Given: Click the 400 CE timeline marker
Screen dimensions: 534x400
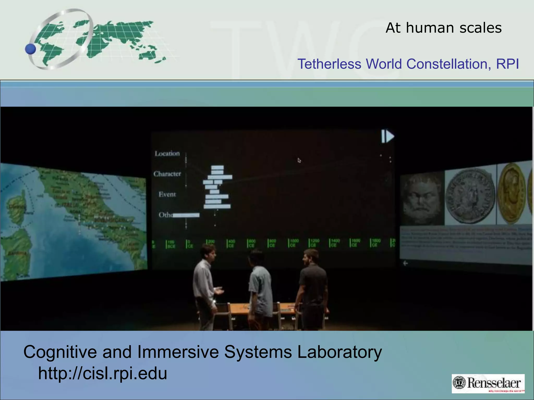Looking at the screenshot, I should point(231,244).
